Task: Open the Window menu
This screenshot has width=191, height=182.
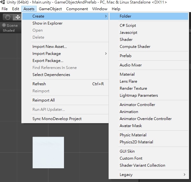Action: pos(100,9)
